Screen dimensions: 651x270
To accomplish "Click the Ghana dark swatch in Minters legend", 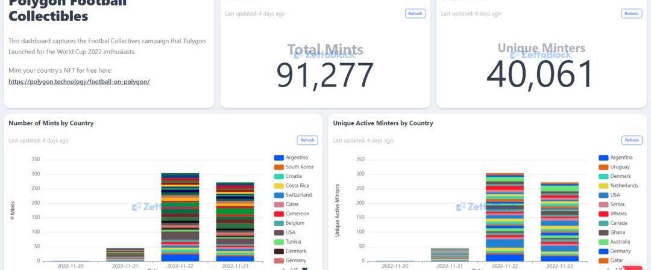I will pyautogui.click(x=603, y=232).
